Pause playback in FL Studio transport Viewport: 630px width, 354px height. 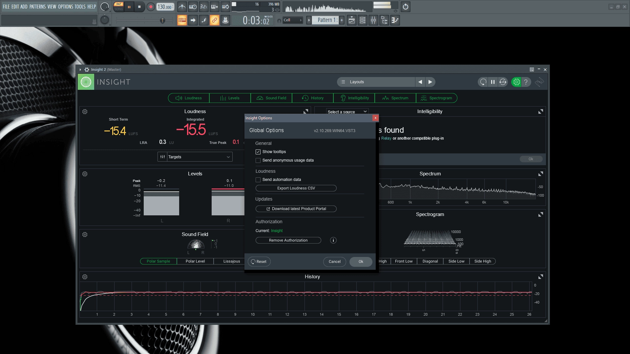tap(129, 7)
